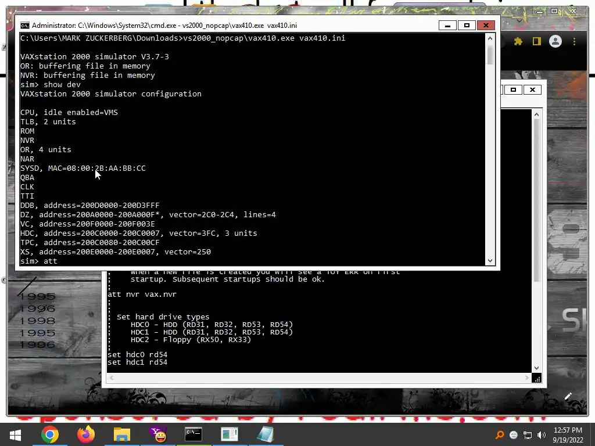This screenshot has height=446, width=595.
Task: Click the SYSD MAC address line
Action: pos(83,168)
